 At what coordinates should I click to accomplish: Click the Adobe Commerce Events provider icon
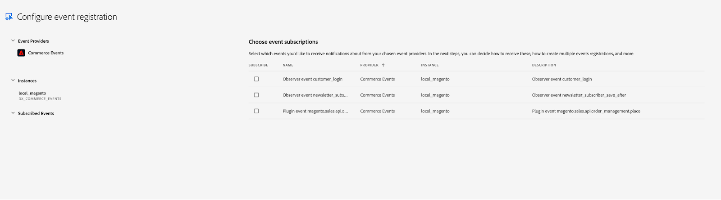(21, 53)
